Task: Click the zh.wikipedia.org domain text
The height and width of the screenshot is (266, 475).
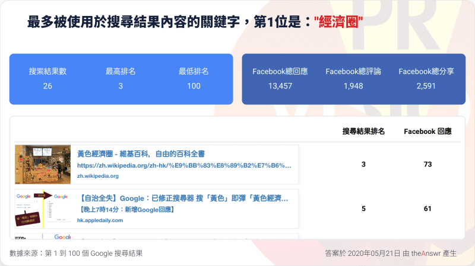Action: [x=98, y=176]
